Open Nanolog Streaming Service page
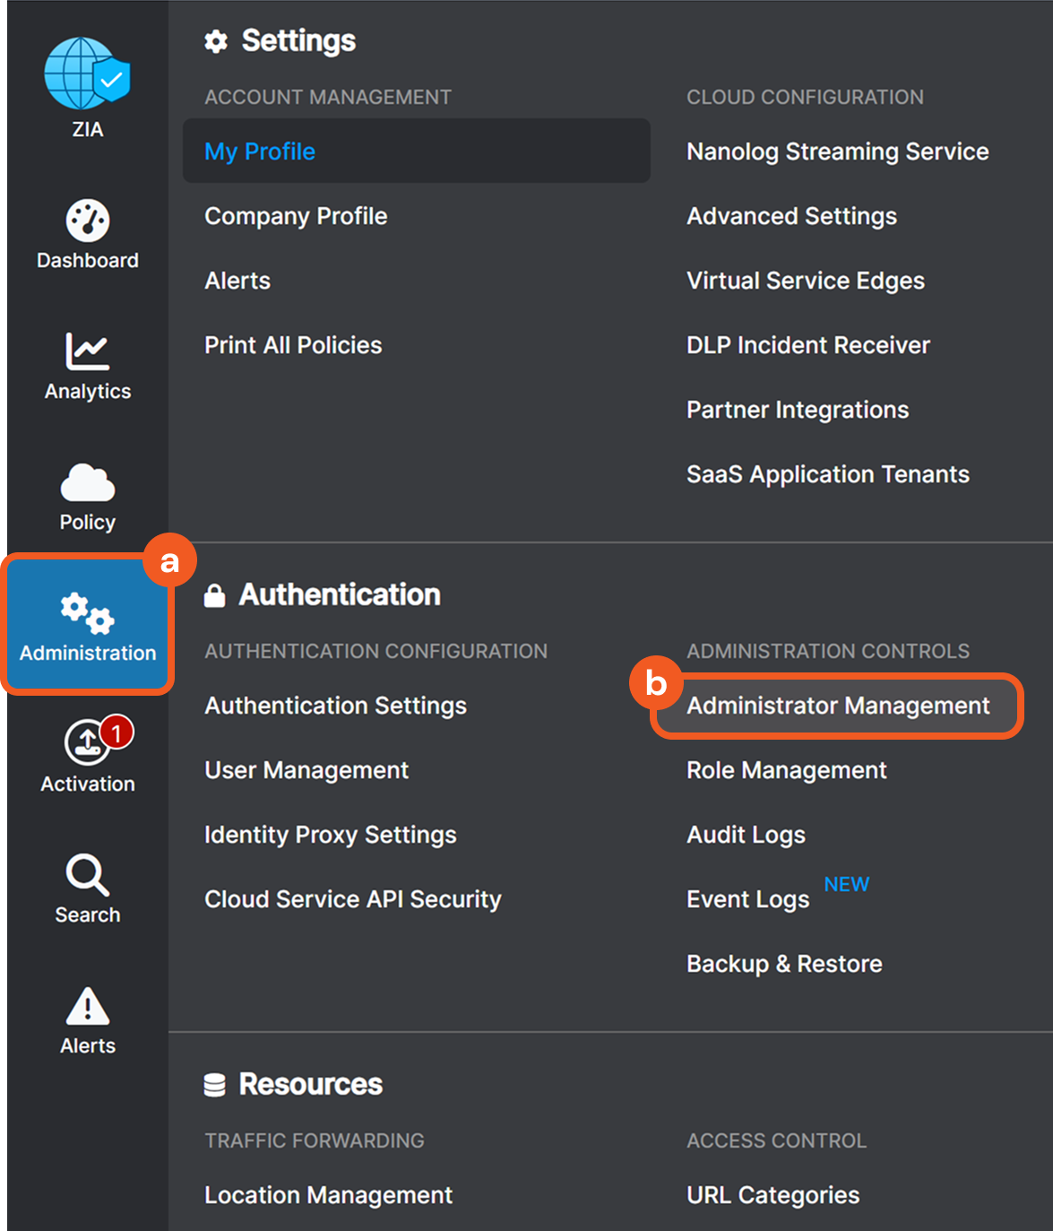 [837, 152]
